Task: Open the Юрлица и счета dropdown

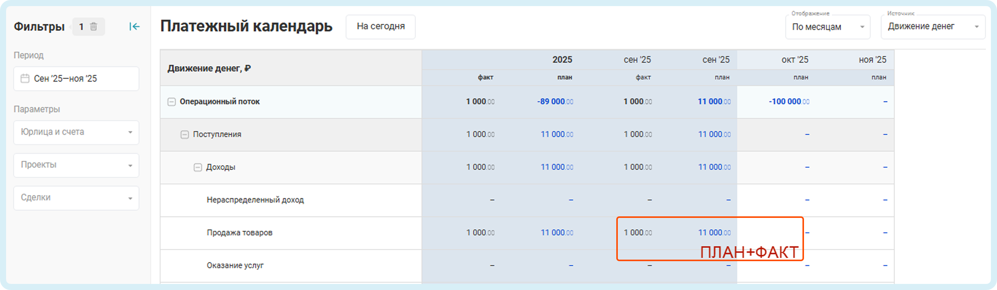Action: [76, 132]
